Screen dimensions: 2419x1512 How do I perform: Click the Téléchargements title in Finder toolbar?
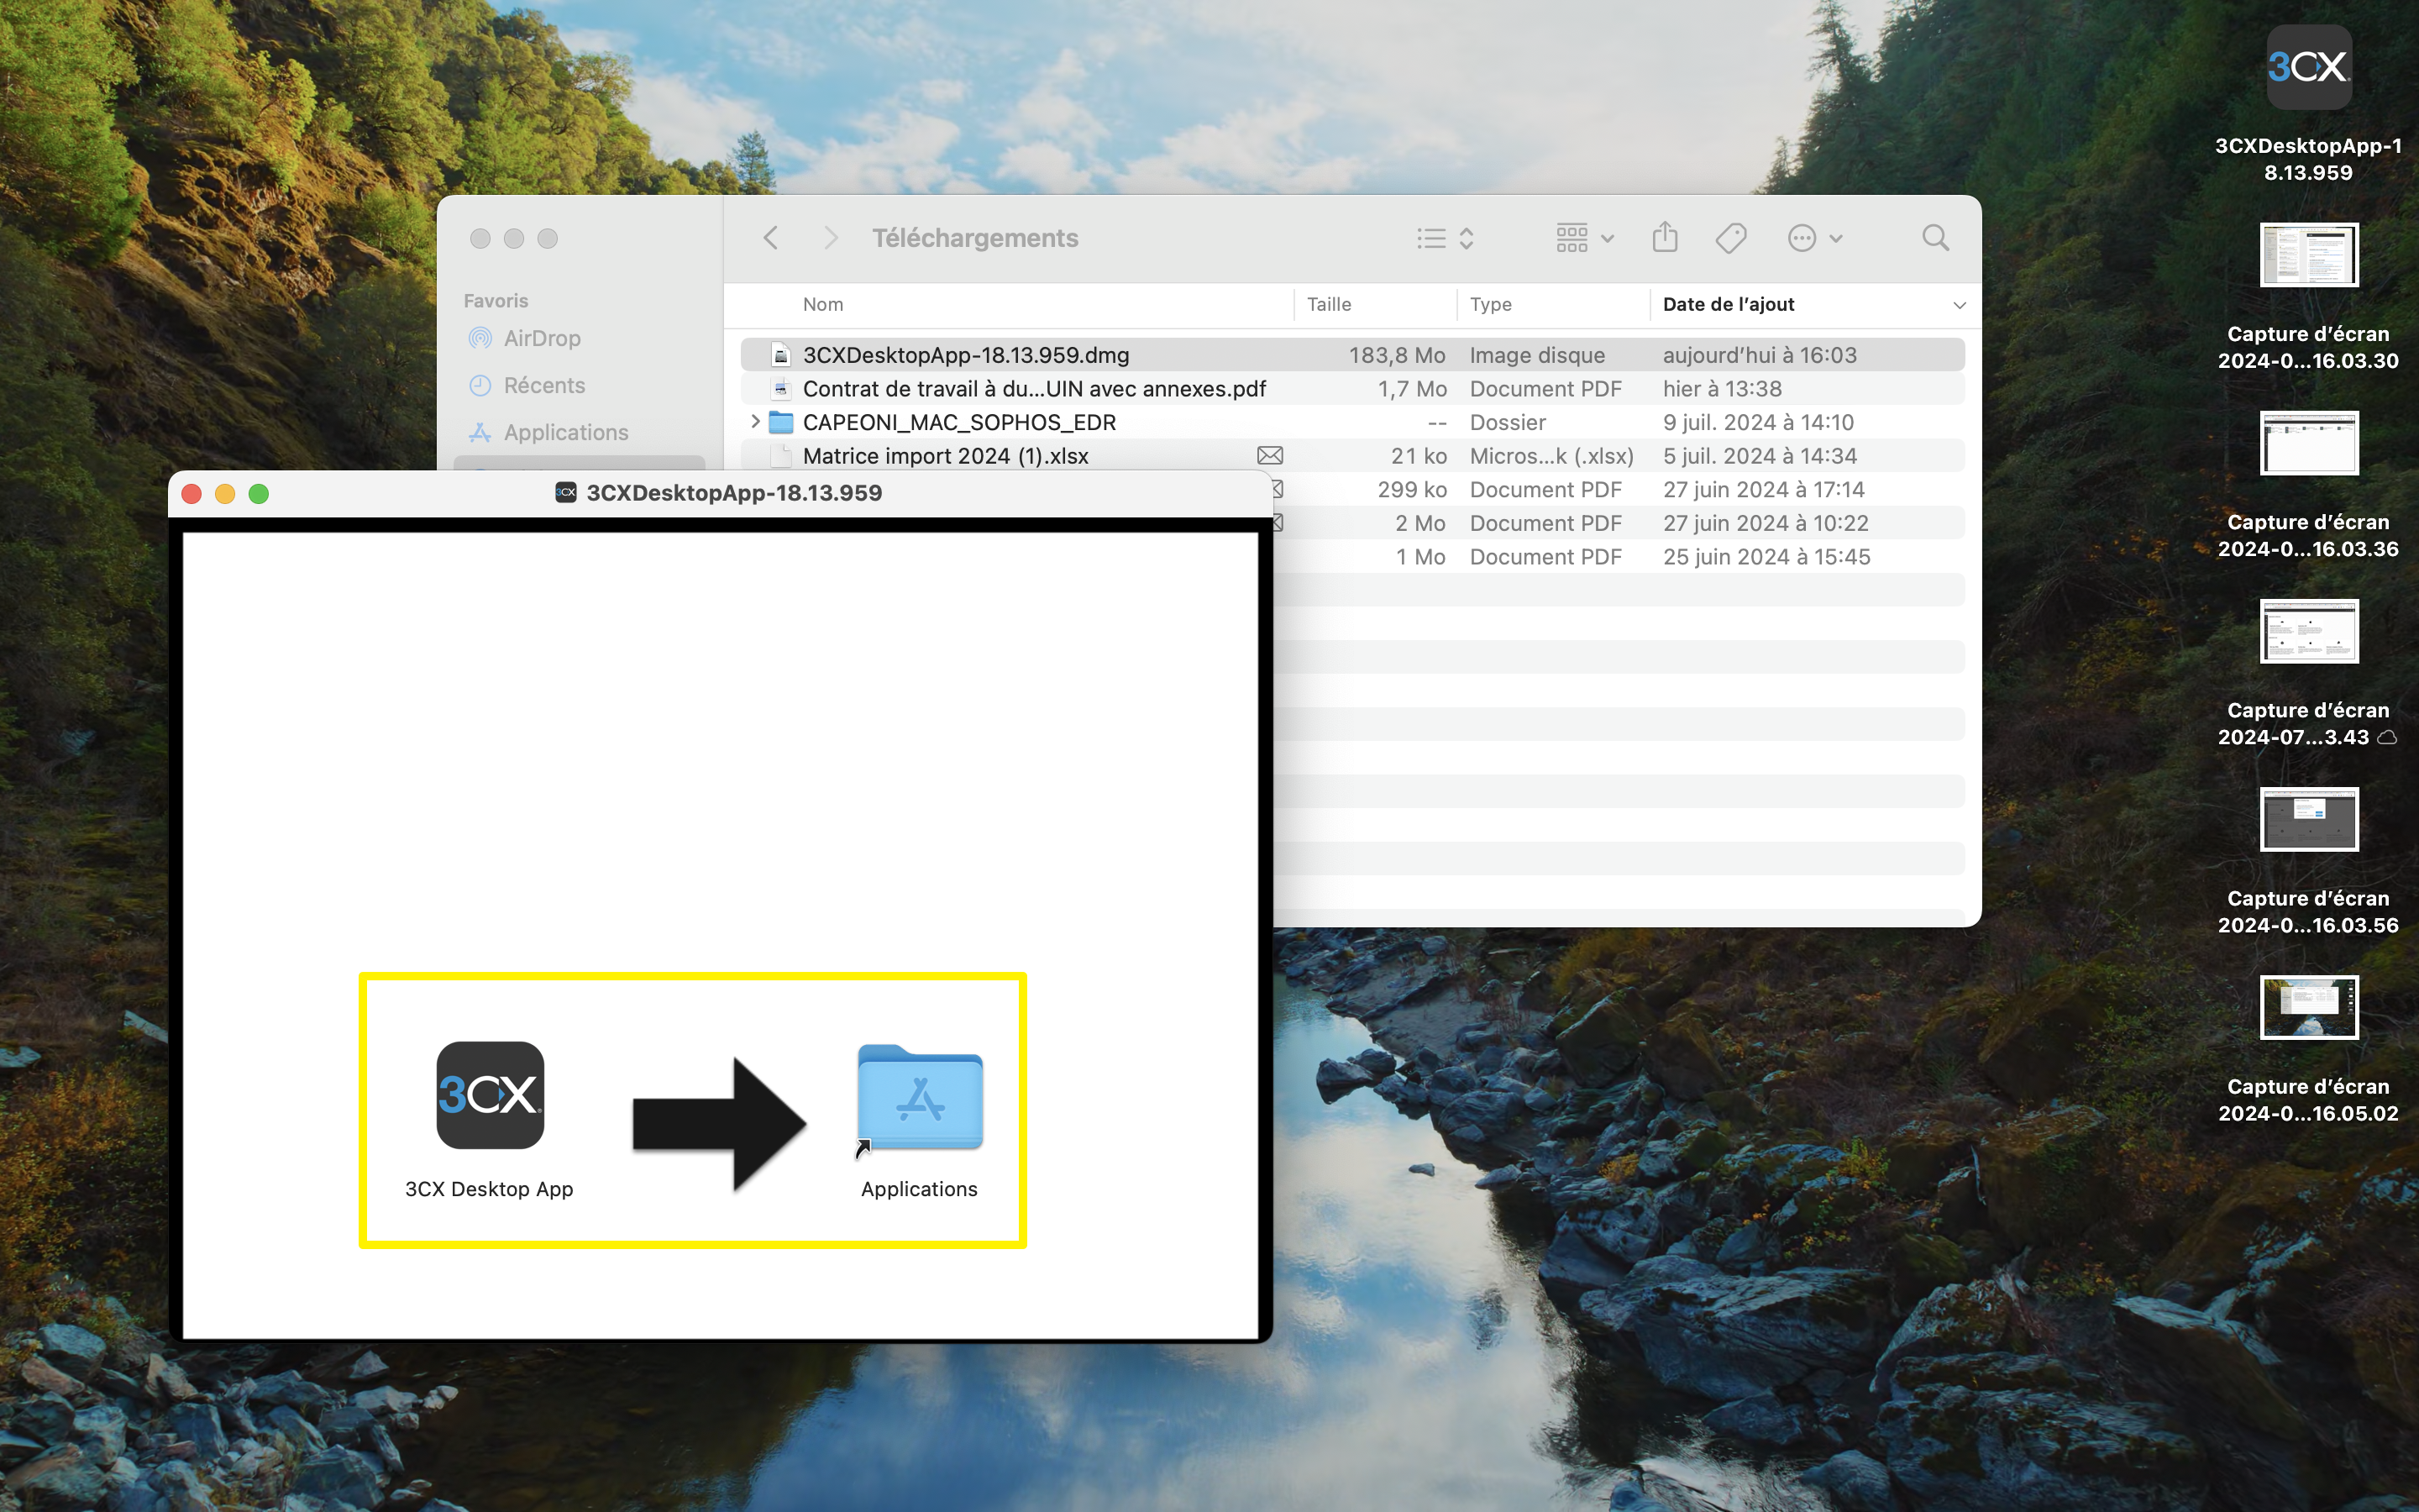(974, 238)
